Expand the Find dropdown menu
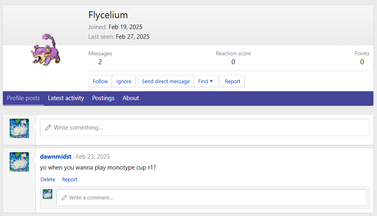The width and height of the screenshot is (377, 216). [x=206, y=81]
